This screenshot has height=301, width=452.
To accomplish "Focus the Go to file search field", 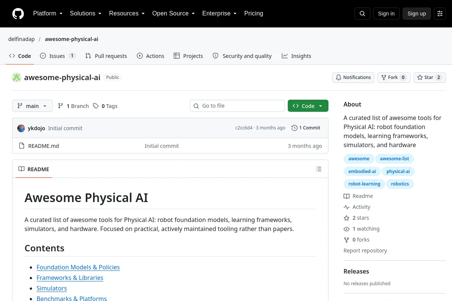I will (x=237, y=106).
